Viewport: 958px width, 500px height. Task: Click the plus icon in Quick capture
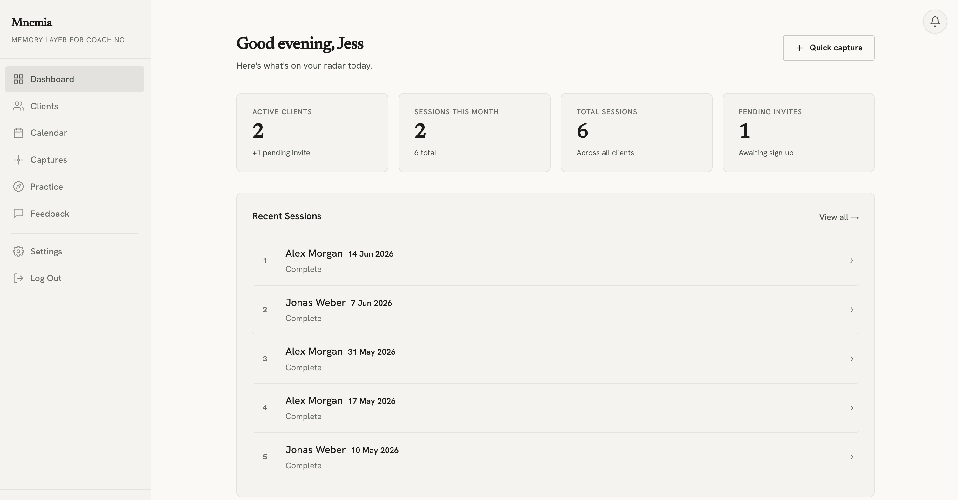click(799, 48)
